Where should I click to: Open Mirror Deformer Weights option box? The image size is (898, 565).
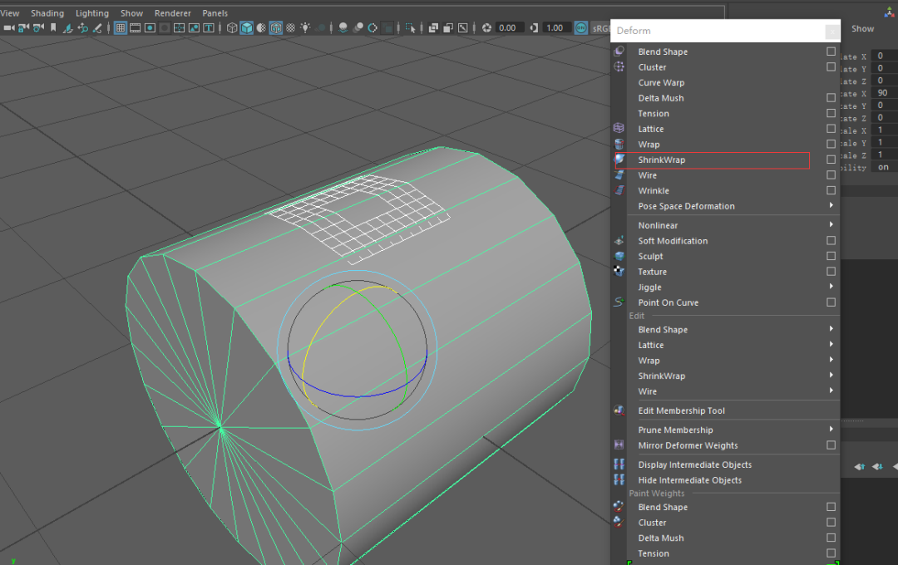tap(831, 445)
